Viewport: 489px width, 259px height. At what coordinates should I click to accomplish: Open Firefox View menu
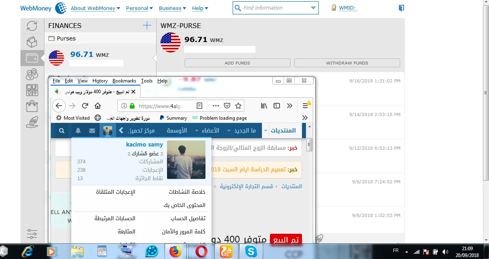83,81
